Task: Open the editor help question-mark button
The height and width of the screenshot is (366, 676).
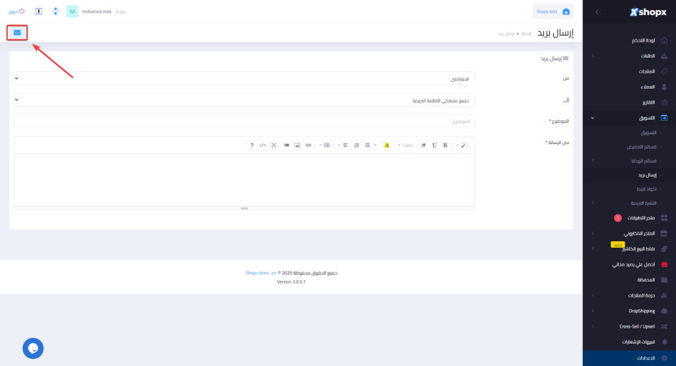Action: click(x=252, y=145)
